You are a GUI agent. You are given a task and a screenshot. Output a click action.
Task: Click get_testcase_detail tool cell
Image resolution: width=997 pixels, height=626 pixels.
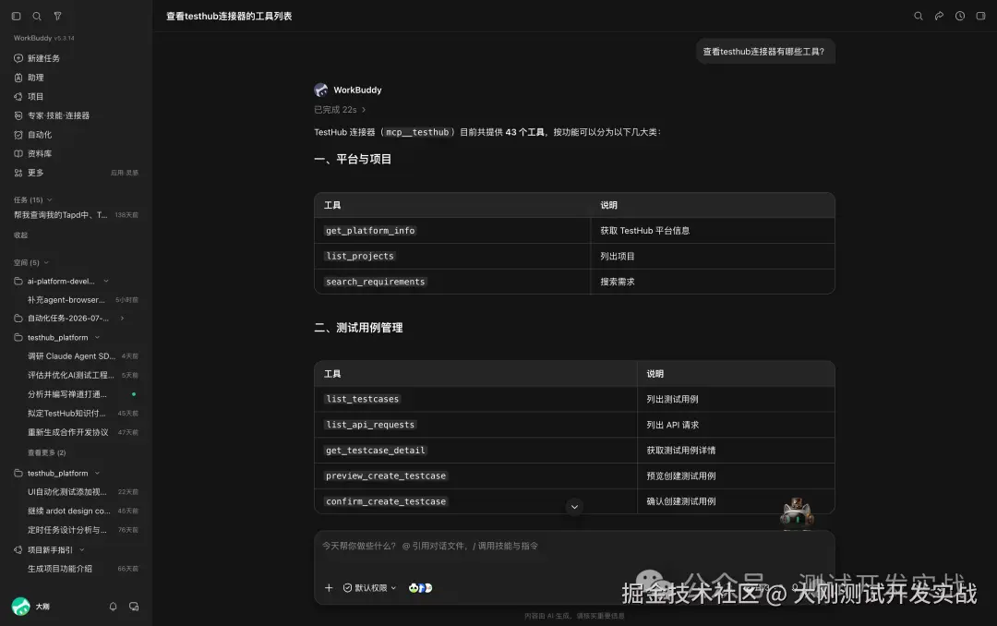[x=375, y=450]
